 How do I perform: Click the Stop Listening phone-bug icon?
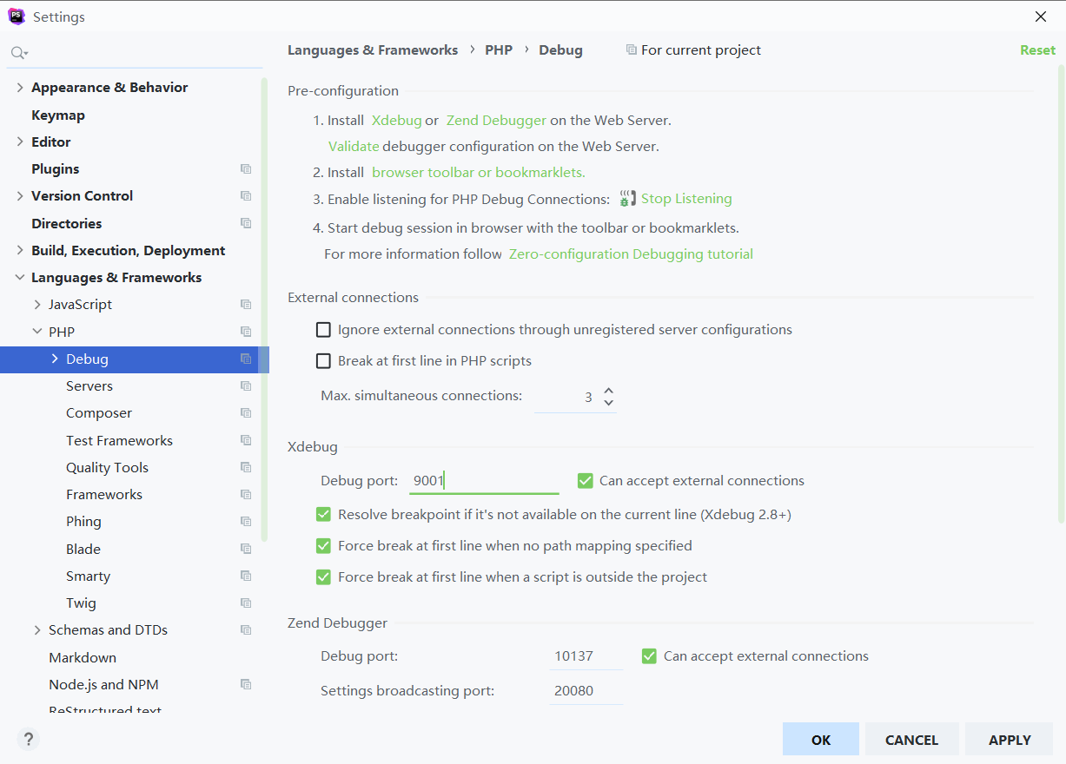pyautogui.click(x=627, y=199)
